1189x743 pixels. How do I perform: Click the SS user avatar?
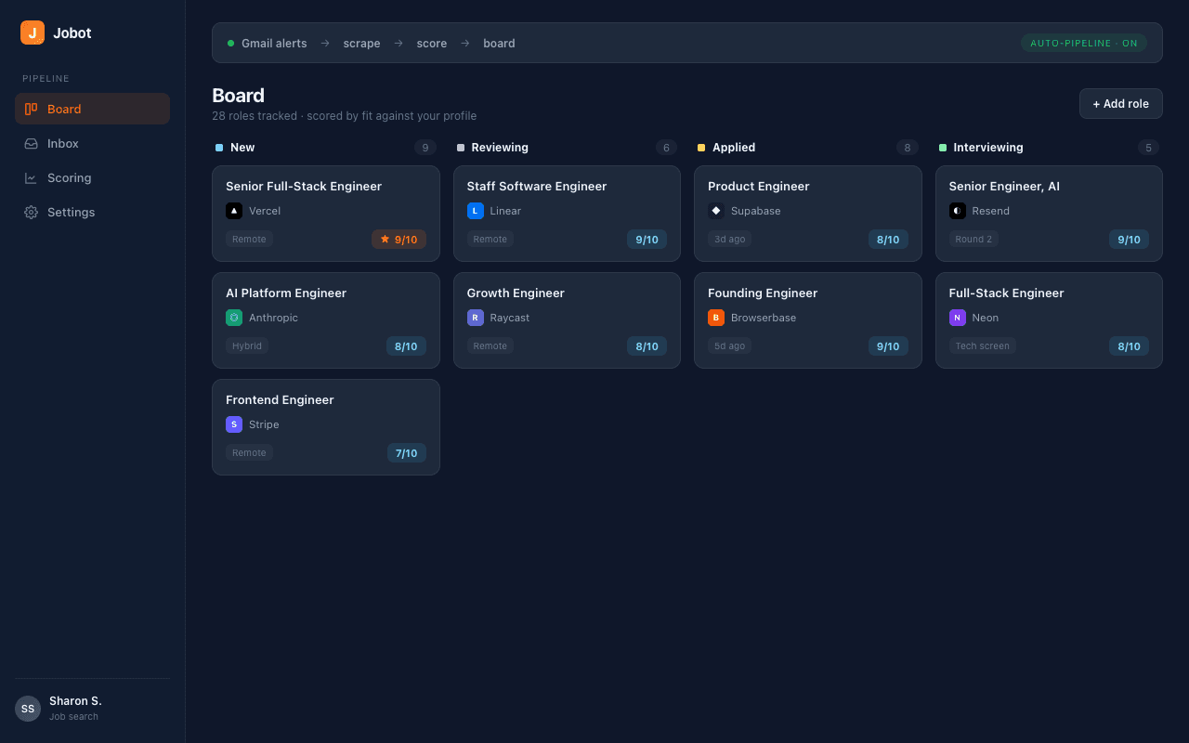click(x=28, y=709)
